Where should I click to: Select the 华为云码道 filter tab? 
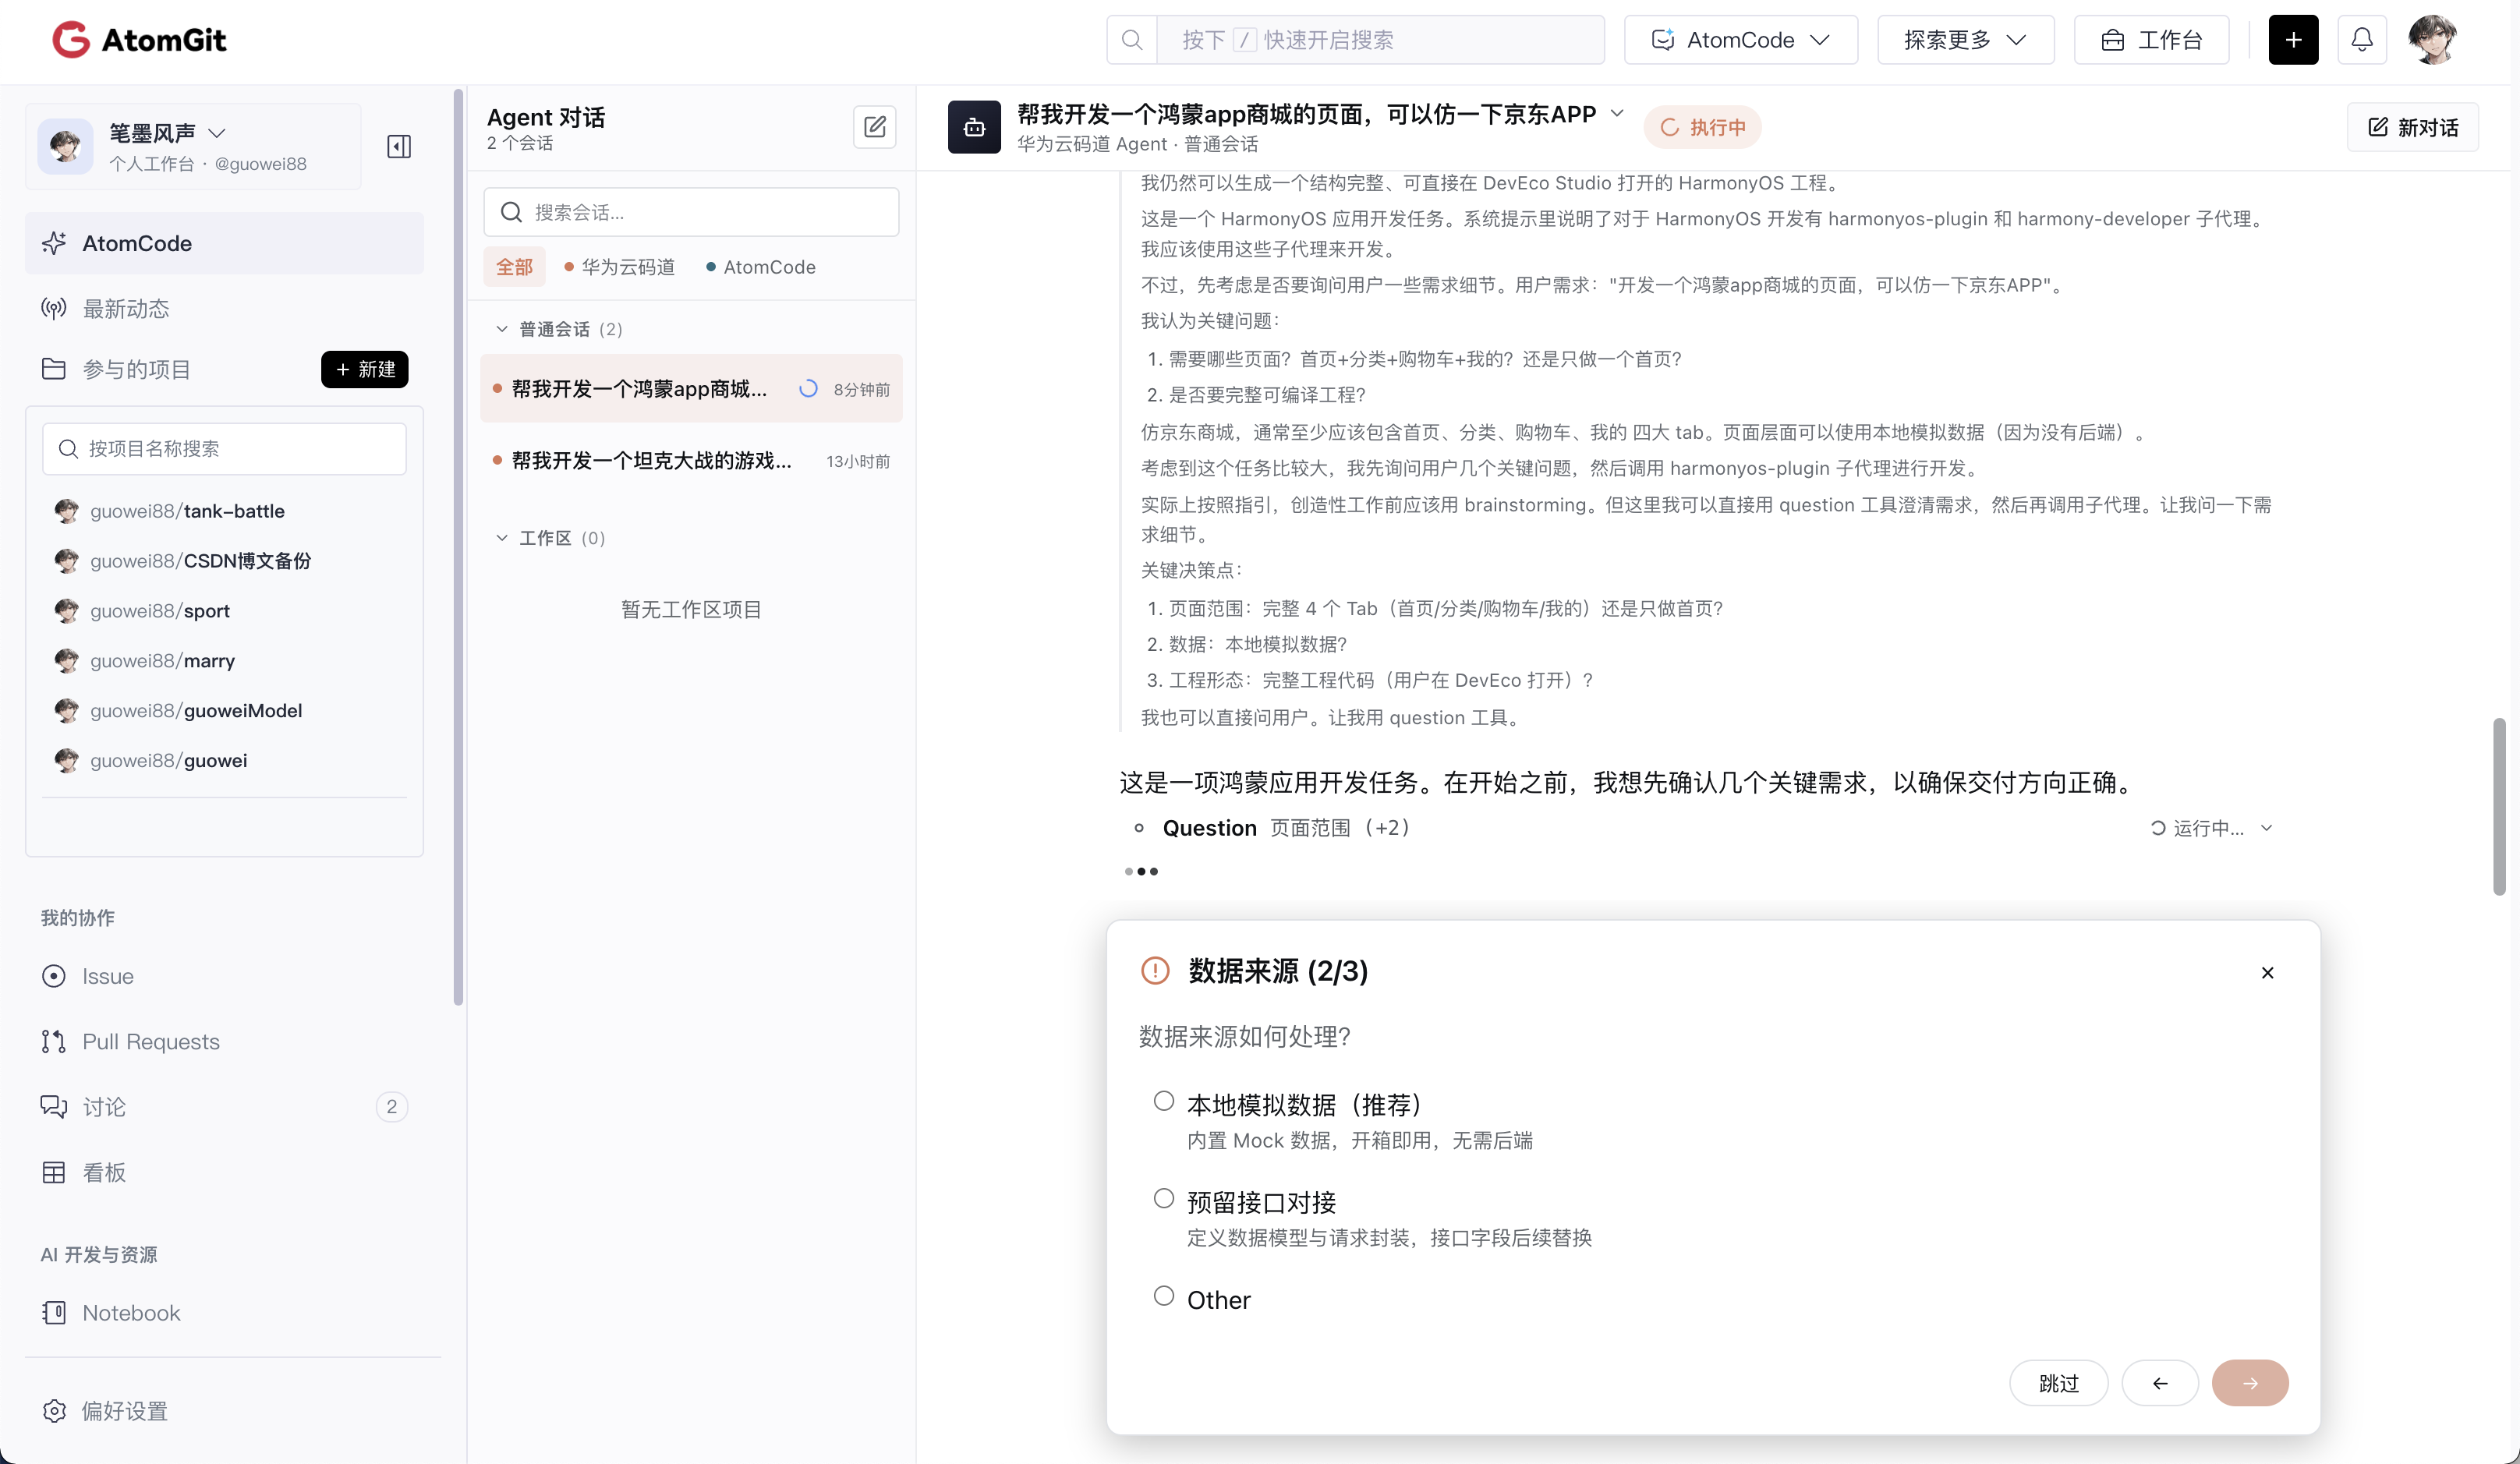click(619, 267)
